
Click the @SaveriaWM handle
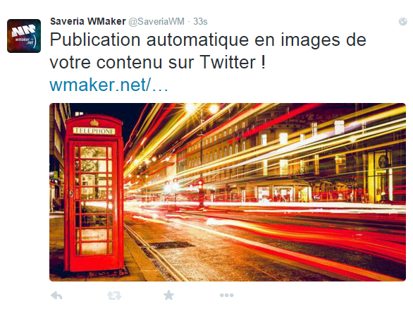point(156,21)
